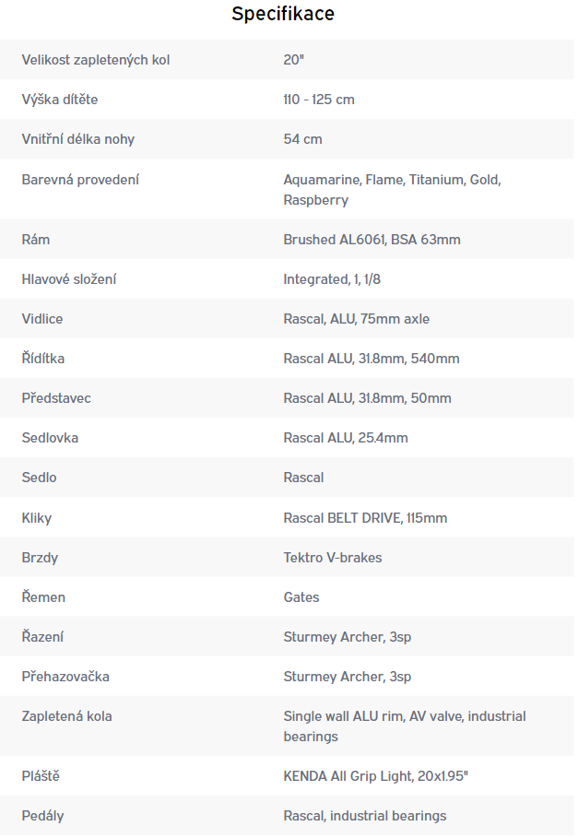578x838 pixels.
Task: Click the Gates belt value
Action: (x=301, y=597)
